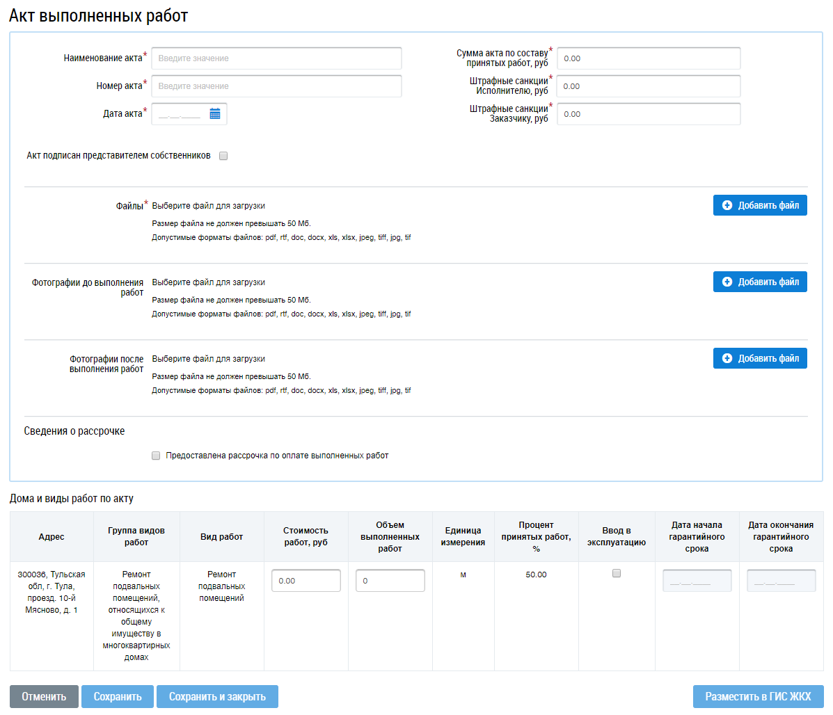Toggle Ввод в эксплуатацию checkbox in table
Image resolution: width=833 pixels, height=715 pixels.
(616, 574)
